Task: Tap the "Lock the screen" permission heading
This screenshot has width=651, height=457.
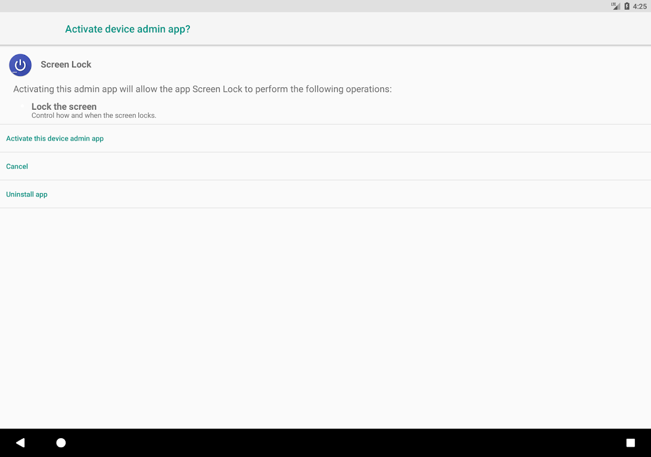Action: [x=64, y=107]
